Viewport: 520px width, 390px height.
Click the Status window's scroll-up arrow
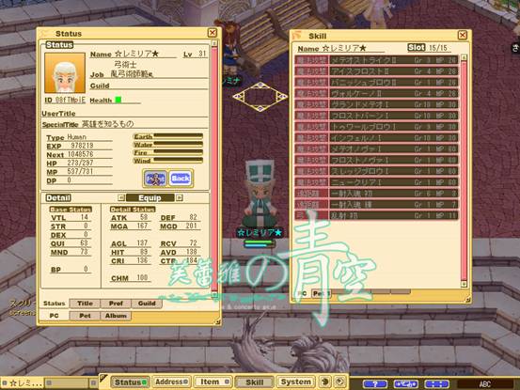(214, 43)
